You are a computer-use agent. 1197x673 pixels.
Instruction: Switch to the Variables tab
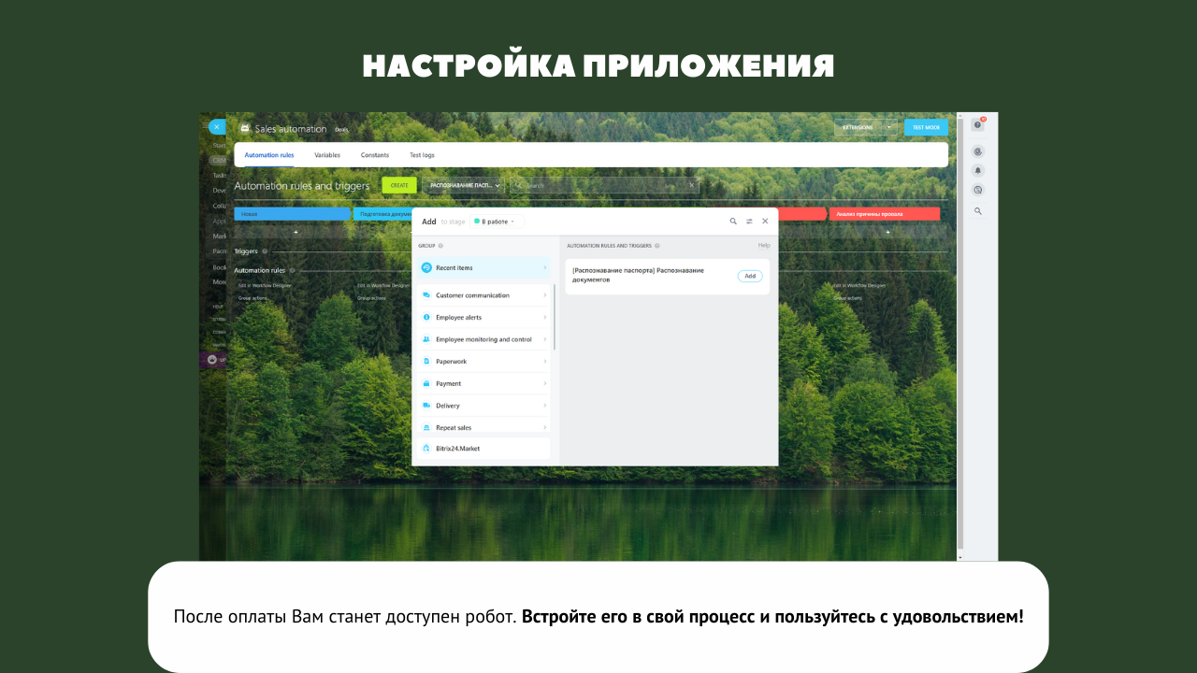tap(327, 155)
